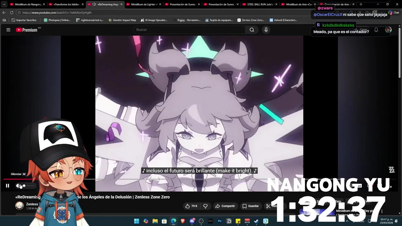The height and width of the screenshot is (226, 402).
Task: Mute the video with speaker icon
Action: (18, 186)
